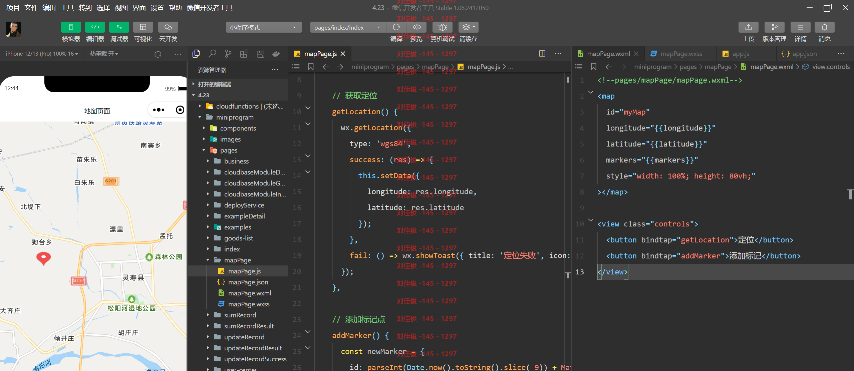Open resource manager more options
Viewport: 854px width, 371px height.
click(x=275, y=70)
